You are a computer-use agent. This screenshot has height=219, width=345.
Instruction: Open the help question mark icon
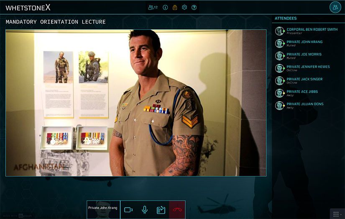tap(194, 8)
